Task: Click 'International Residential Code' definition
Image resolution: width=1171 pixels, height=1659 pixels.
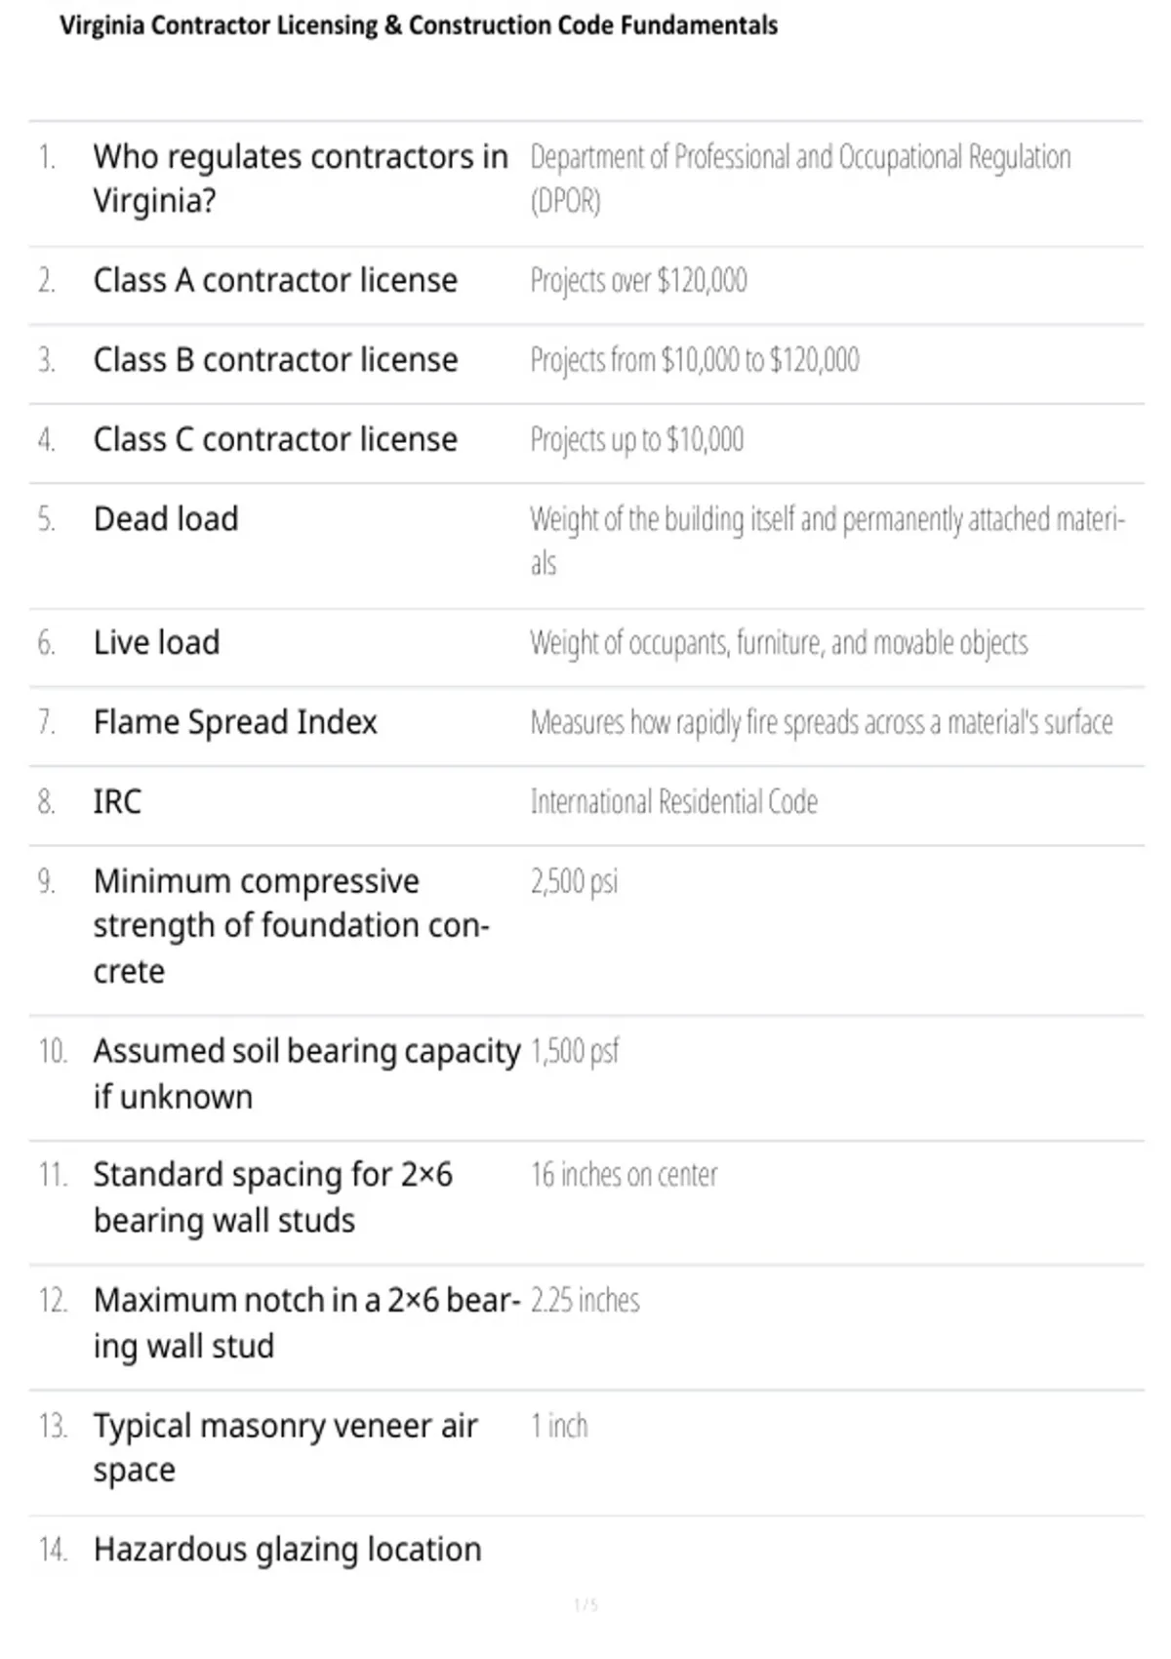Action: click(x=674, y=802)
